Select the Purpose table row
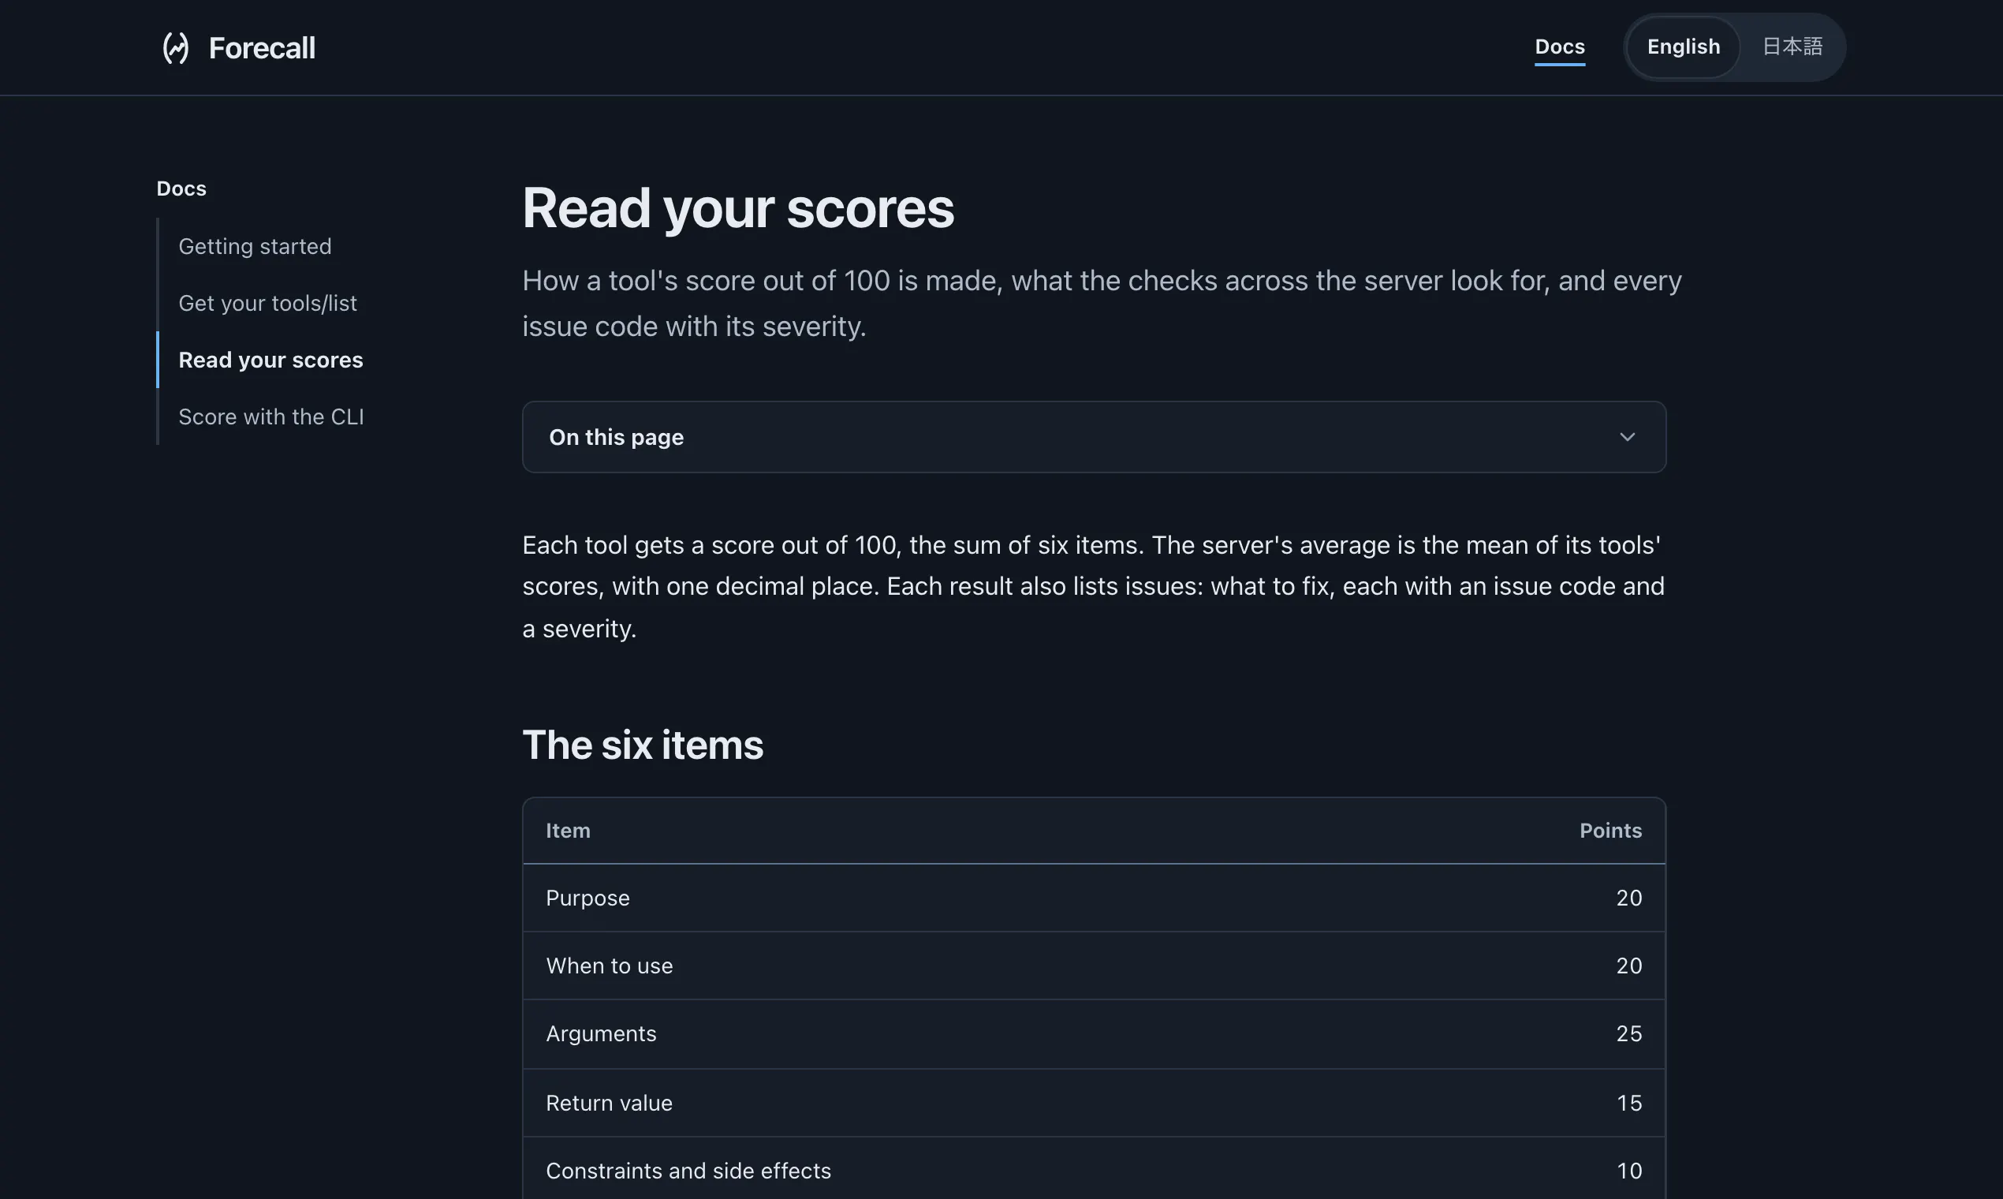Image resolution: width=2003 pixels, height=1199 pixels. coord(1094,898)
